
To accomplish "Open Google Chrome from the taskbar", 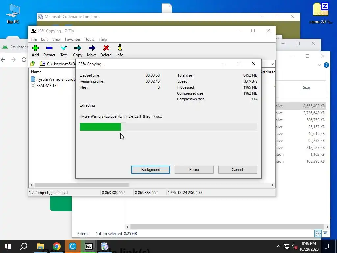I will click(x=56, y=246).
